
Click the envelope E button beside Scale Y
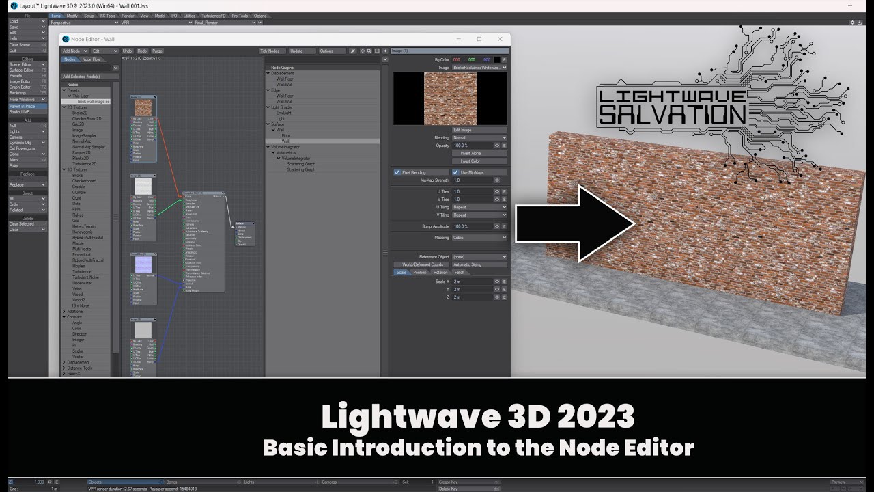click(x=505, y=289)
